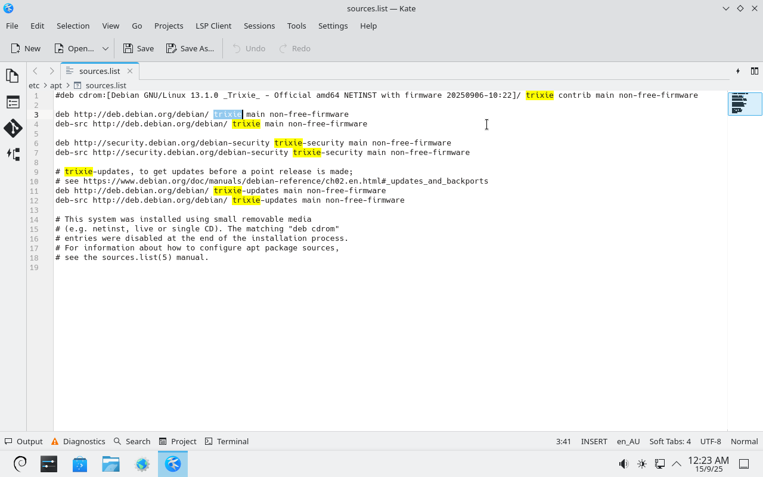Open the Documents sidebar panel

(13, 76)
